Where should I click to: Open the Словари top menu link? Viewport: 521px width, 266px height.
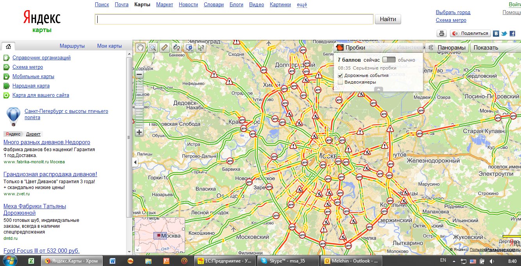point(214,5)
